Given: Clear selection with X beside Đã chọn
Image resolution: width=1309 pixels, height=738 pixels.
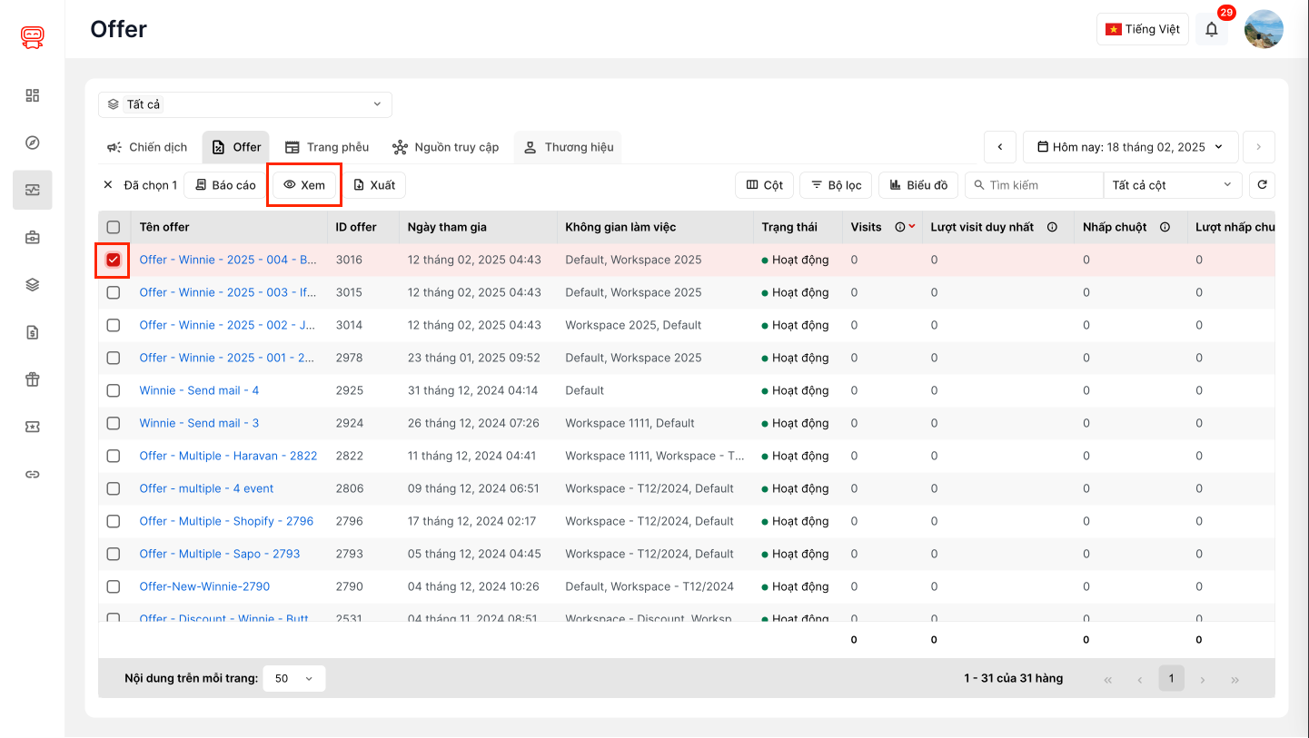Looking at the screenshot, I should [108, 185].
